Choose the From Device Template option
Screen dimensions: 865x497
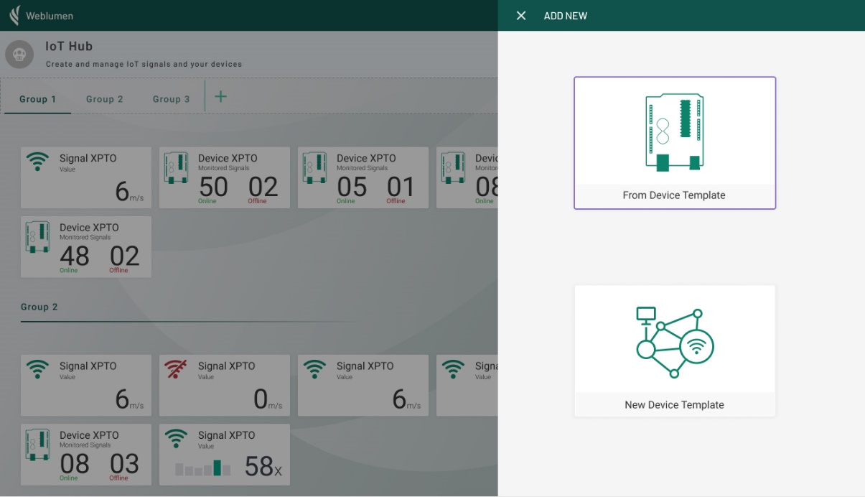[675, 143]
